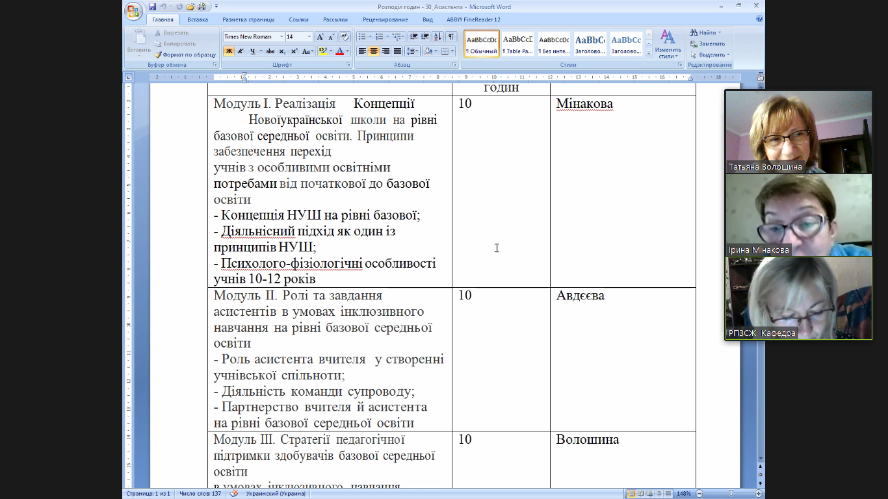The width and height of the screenshot is (888, 499).
Task: Click Найти in Editing group
Action: click(707, 32)
